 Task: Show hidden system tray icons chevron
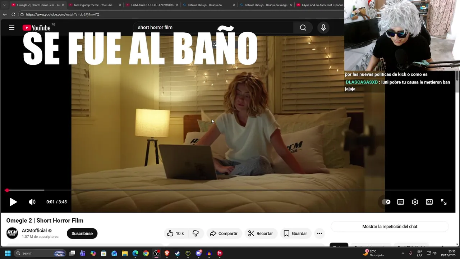pyautogui.click(x=403, y=253)
